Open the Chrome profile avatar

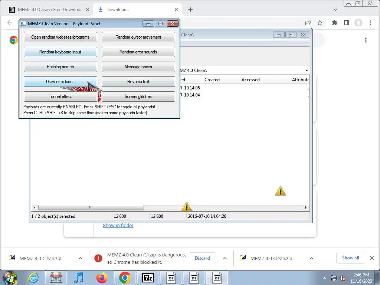[358, 23]
